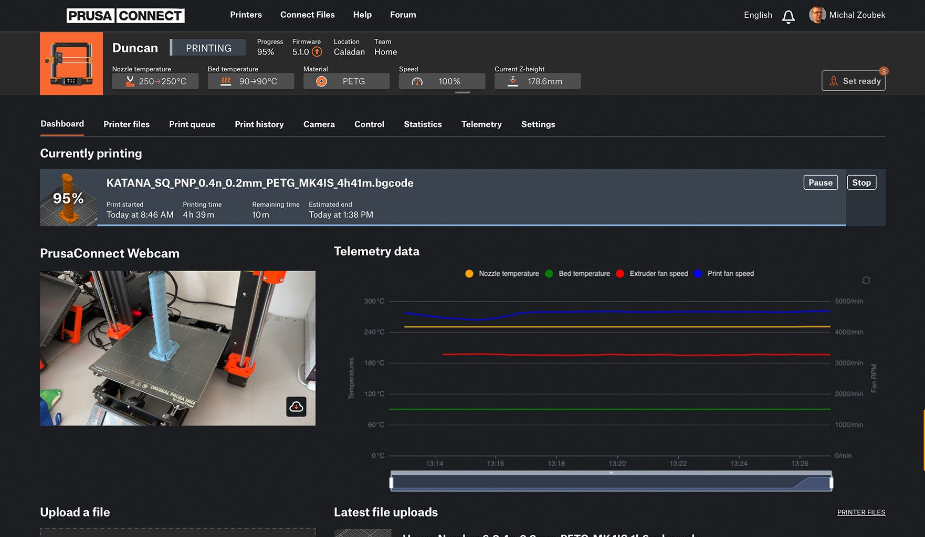925x537 pixels.
Task: Open the Forum link
Action: click(x=403, y=15)
